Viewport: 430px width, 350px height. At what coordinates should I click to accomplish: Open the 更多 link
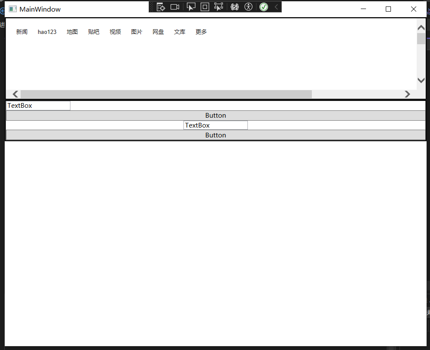click(201, 32)
